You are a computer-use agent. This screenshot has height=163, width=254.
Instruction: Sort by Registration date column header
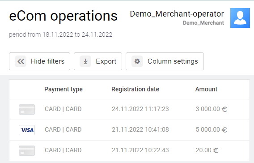click(x=135, y=89)
